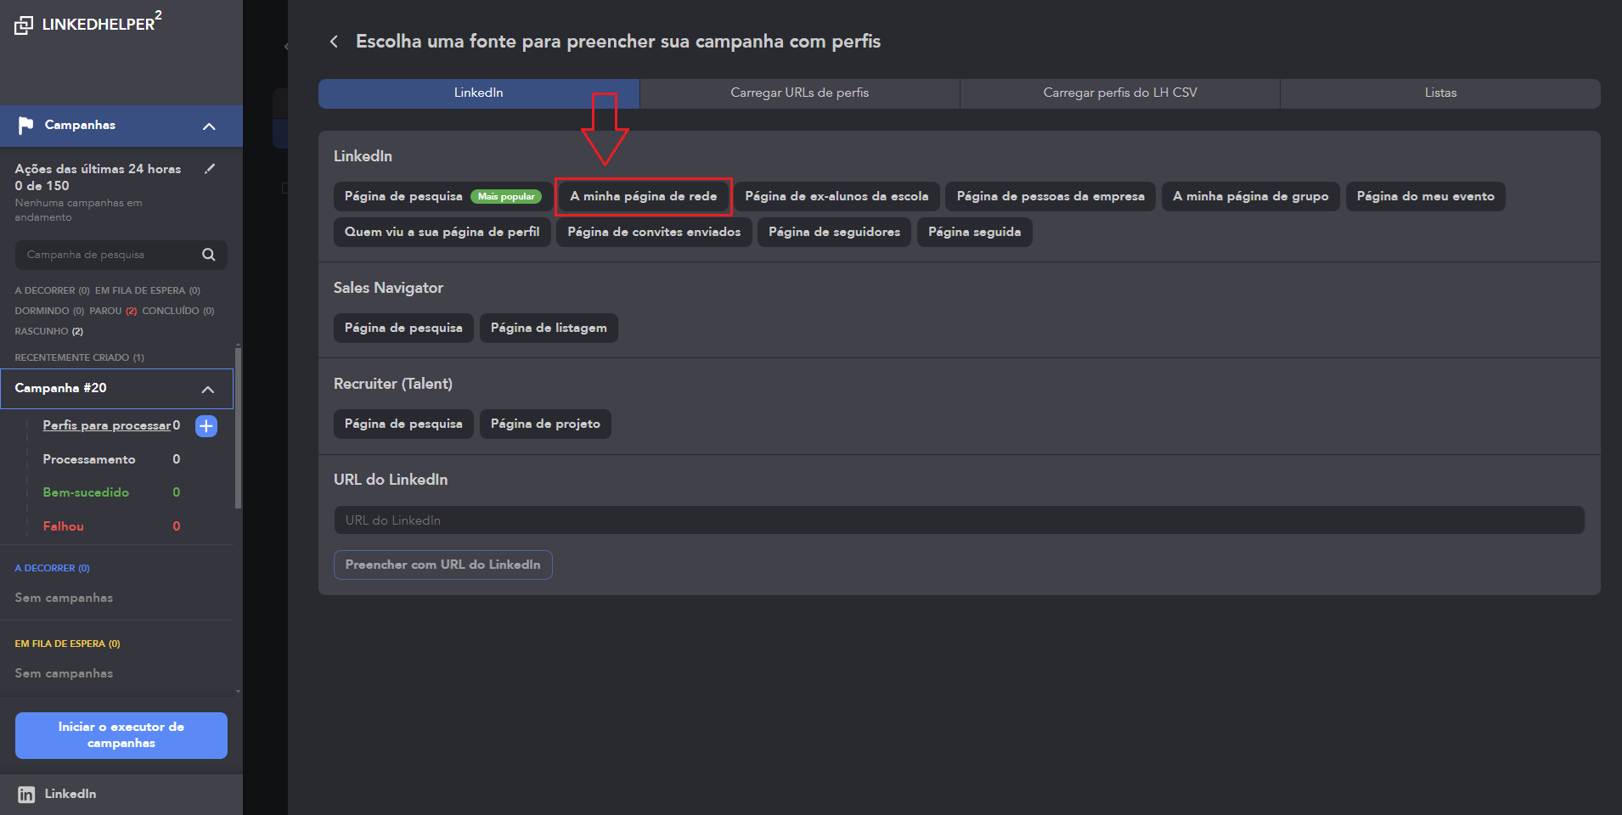
Task: Open the Perfis para processar link
Action: [106, 426]
